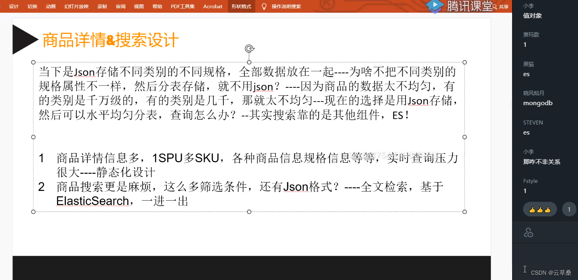Click the triple thumbs-up reaction button
The height and width of the screenshot is (280, 578).
[540, 209]
